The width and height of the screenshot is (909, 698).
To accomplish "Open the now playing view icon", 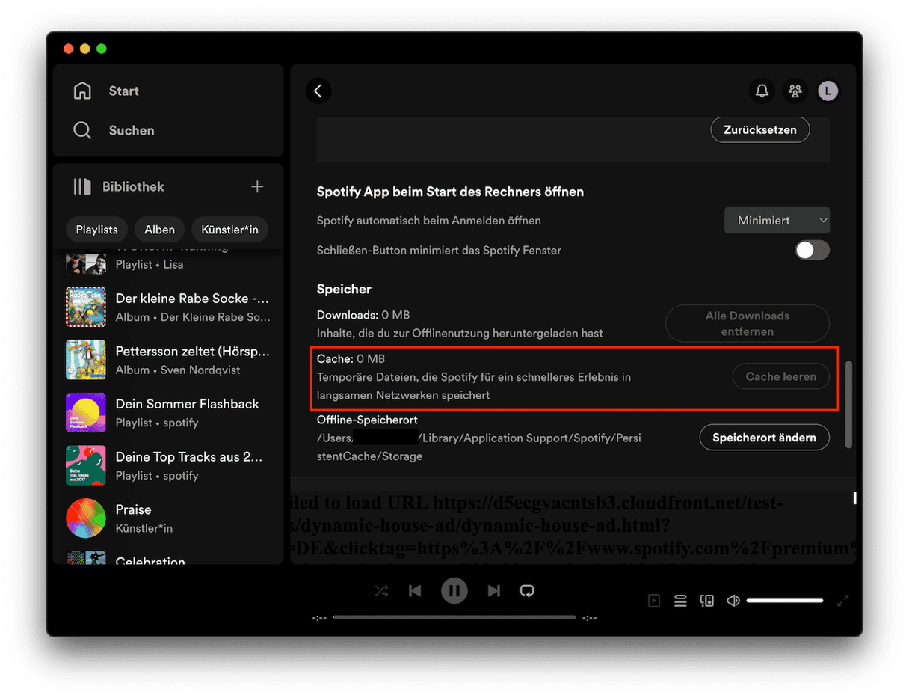I will coord(654,600).
